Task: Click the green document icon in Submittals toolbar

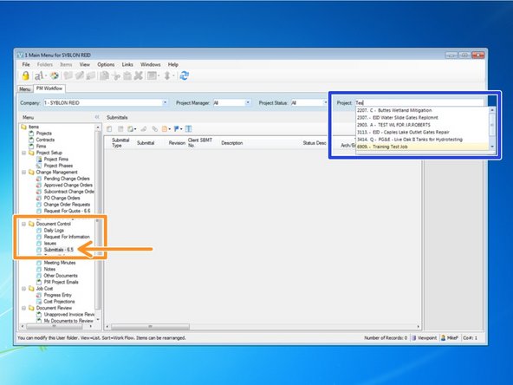Action: tap(131, 129)
